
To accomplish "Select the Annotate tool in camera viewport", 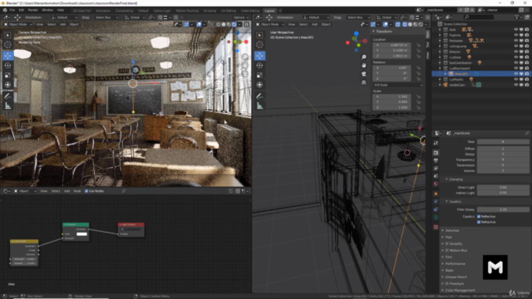I will [7, 96].
